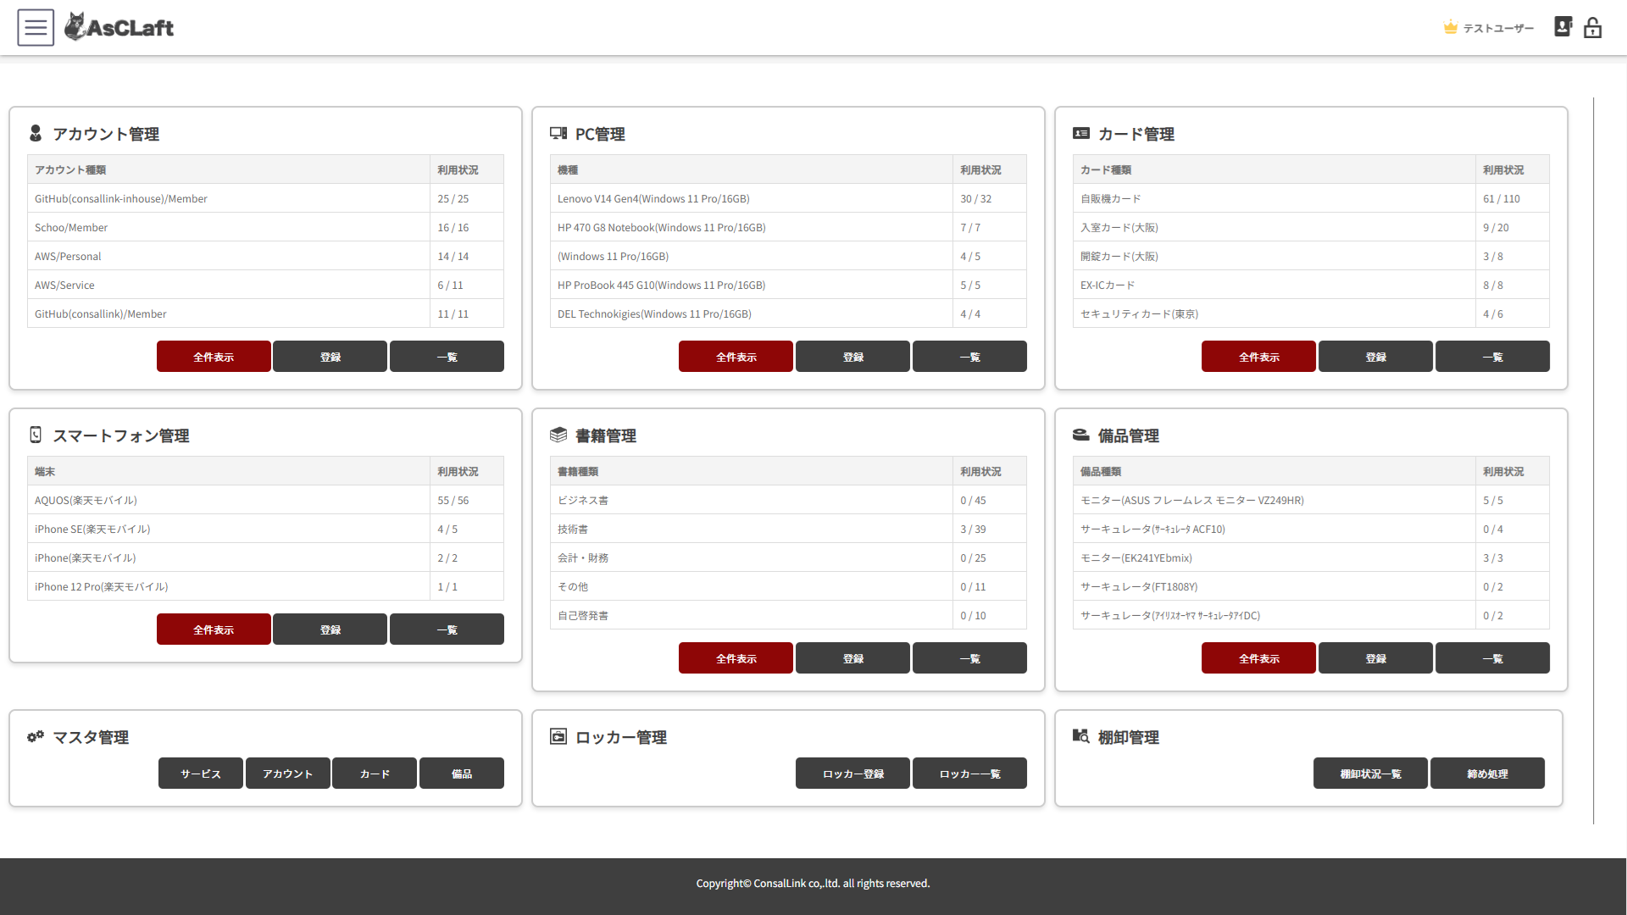This screenshot has width=1627, height=915.
Task: Click the user profile card icon
Action: (1563, 27)
